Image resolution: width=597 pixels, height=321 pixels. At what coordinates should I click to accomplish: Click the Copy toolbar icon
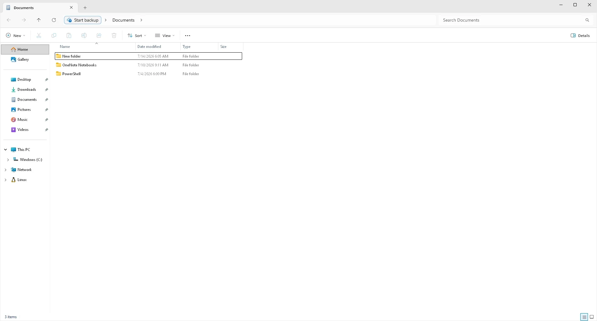[x=54, y=36]
